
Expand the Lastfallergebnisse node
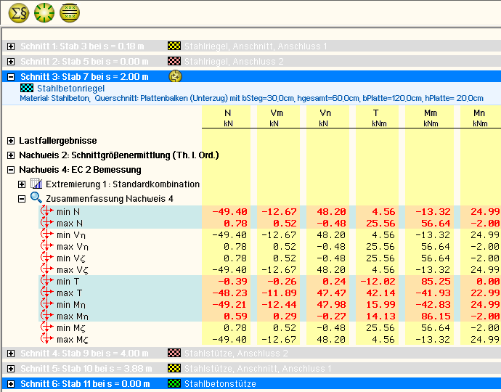11,140
